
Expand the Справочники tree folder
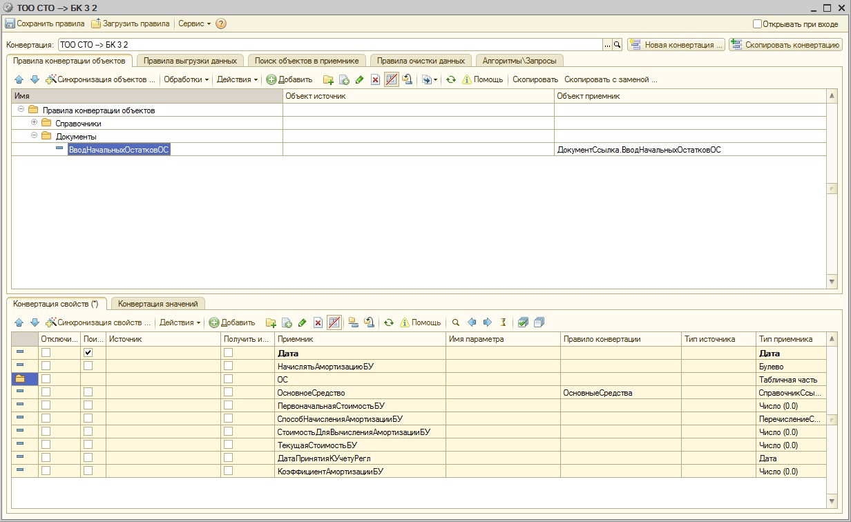point(34,123)
